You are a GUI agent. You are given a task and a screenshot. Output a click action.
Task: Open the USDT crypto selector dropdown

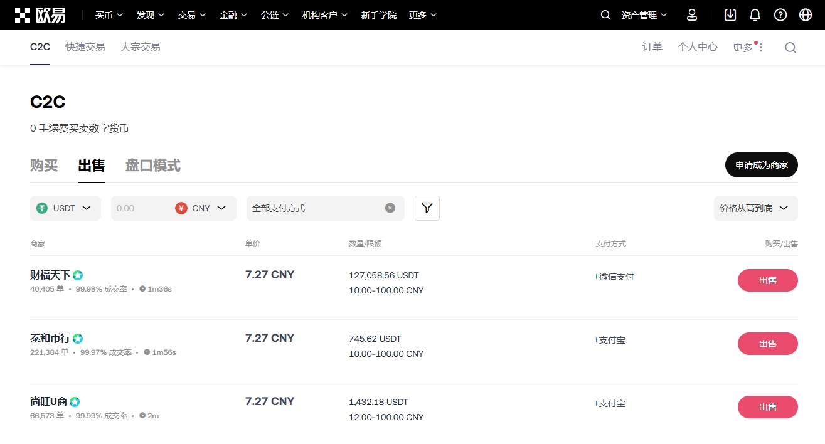point(65,208)
